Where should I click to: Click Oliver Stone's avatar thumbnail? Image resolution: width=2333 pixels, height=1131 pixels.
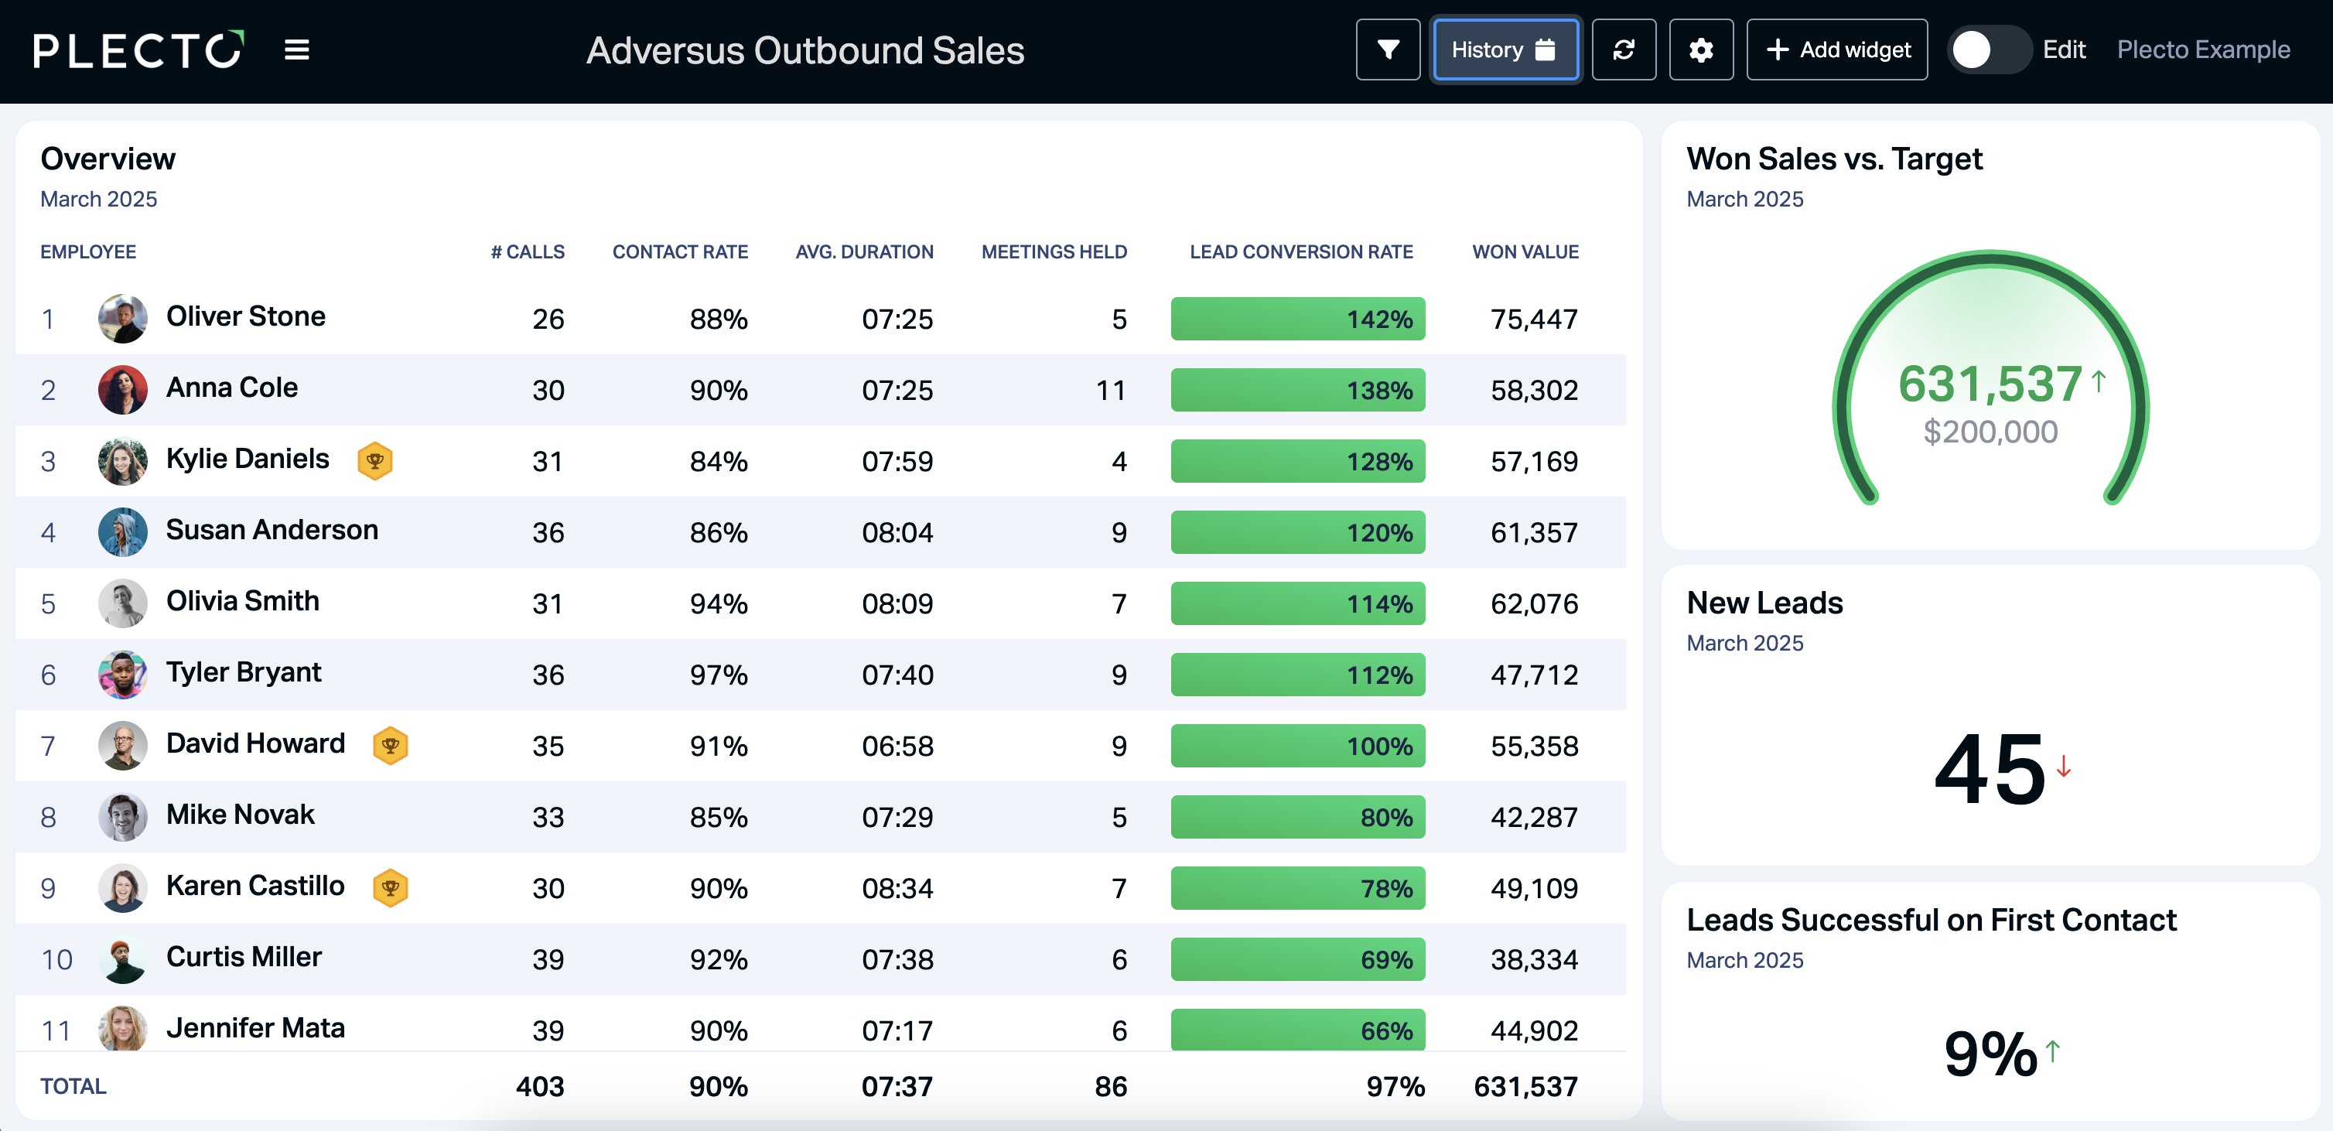click(x=122, y=318)
